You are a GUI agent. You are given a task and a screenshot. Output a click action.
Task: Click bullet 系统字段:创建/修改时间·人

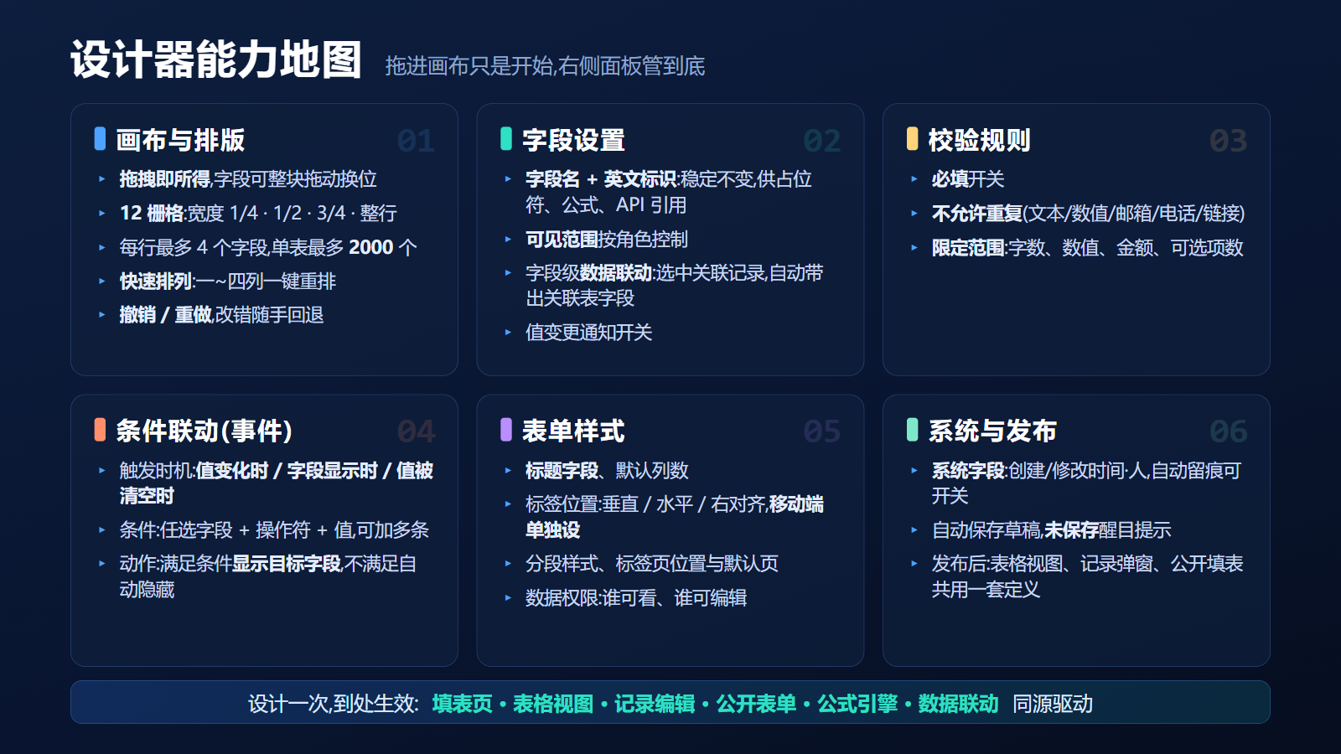point(1087,483)
